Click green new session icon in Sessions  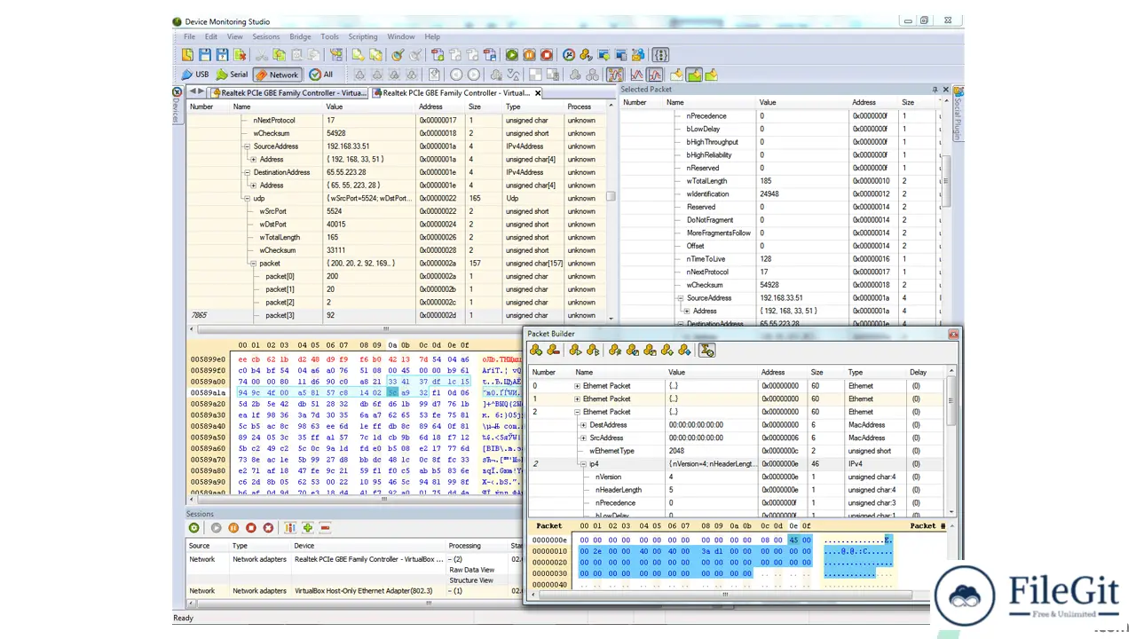point(194,528)
